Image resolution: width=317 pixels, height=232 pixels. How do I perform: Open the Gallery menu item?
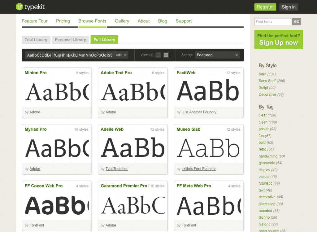coord(122,21)
